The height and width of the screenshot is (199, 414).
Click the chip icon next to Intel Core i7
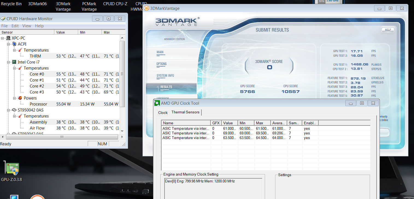click(14, 62)
